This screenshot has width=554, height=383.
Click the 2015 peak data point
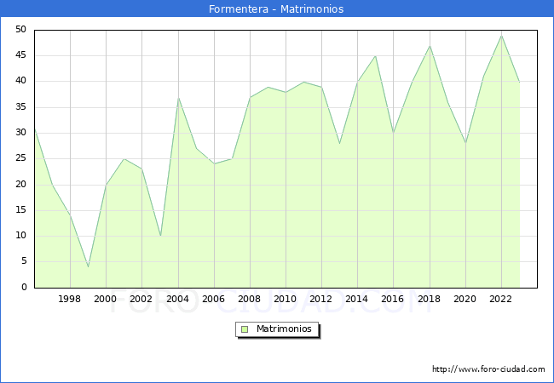tap(376, 55)
